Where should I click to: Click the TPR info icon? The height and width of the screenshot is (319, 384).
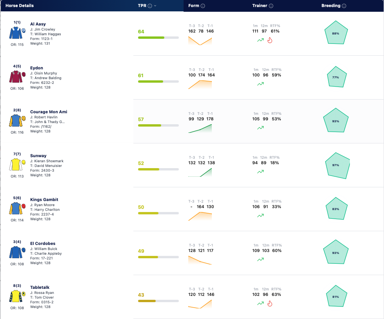[150, 6]
